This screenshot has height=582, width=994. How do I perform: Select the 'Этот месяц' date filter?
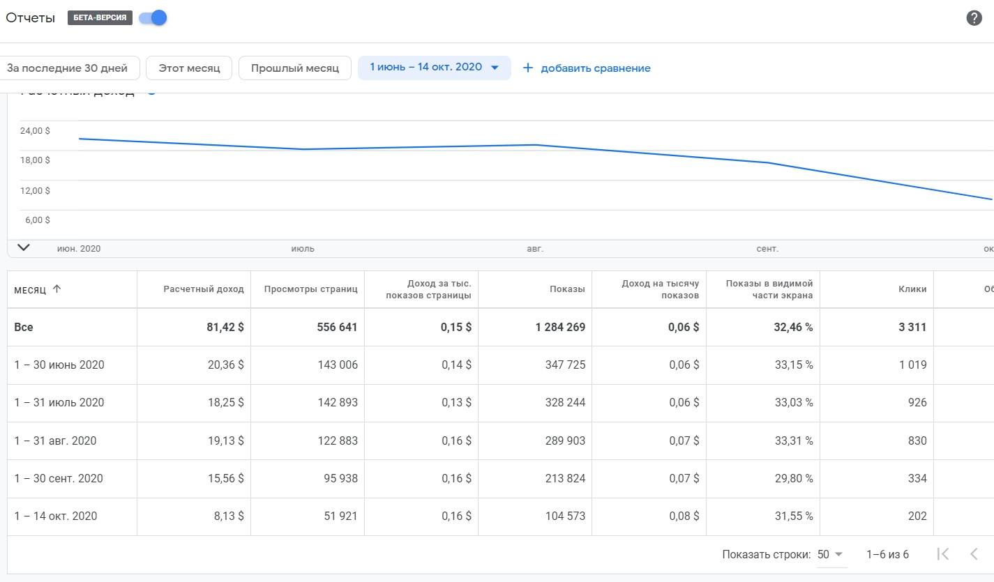pos(189,68)
